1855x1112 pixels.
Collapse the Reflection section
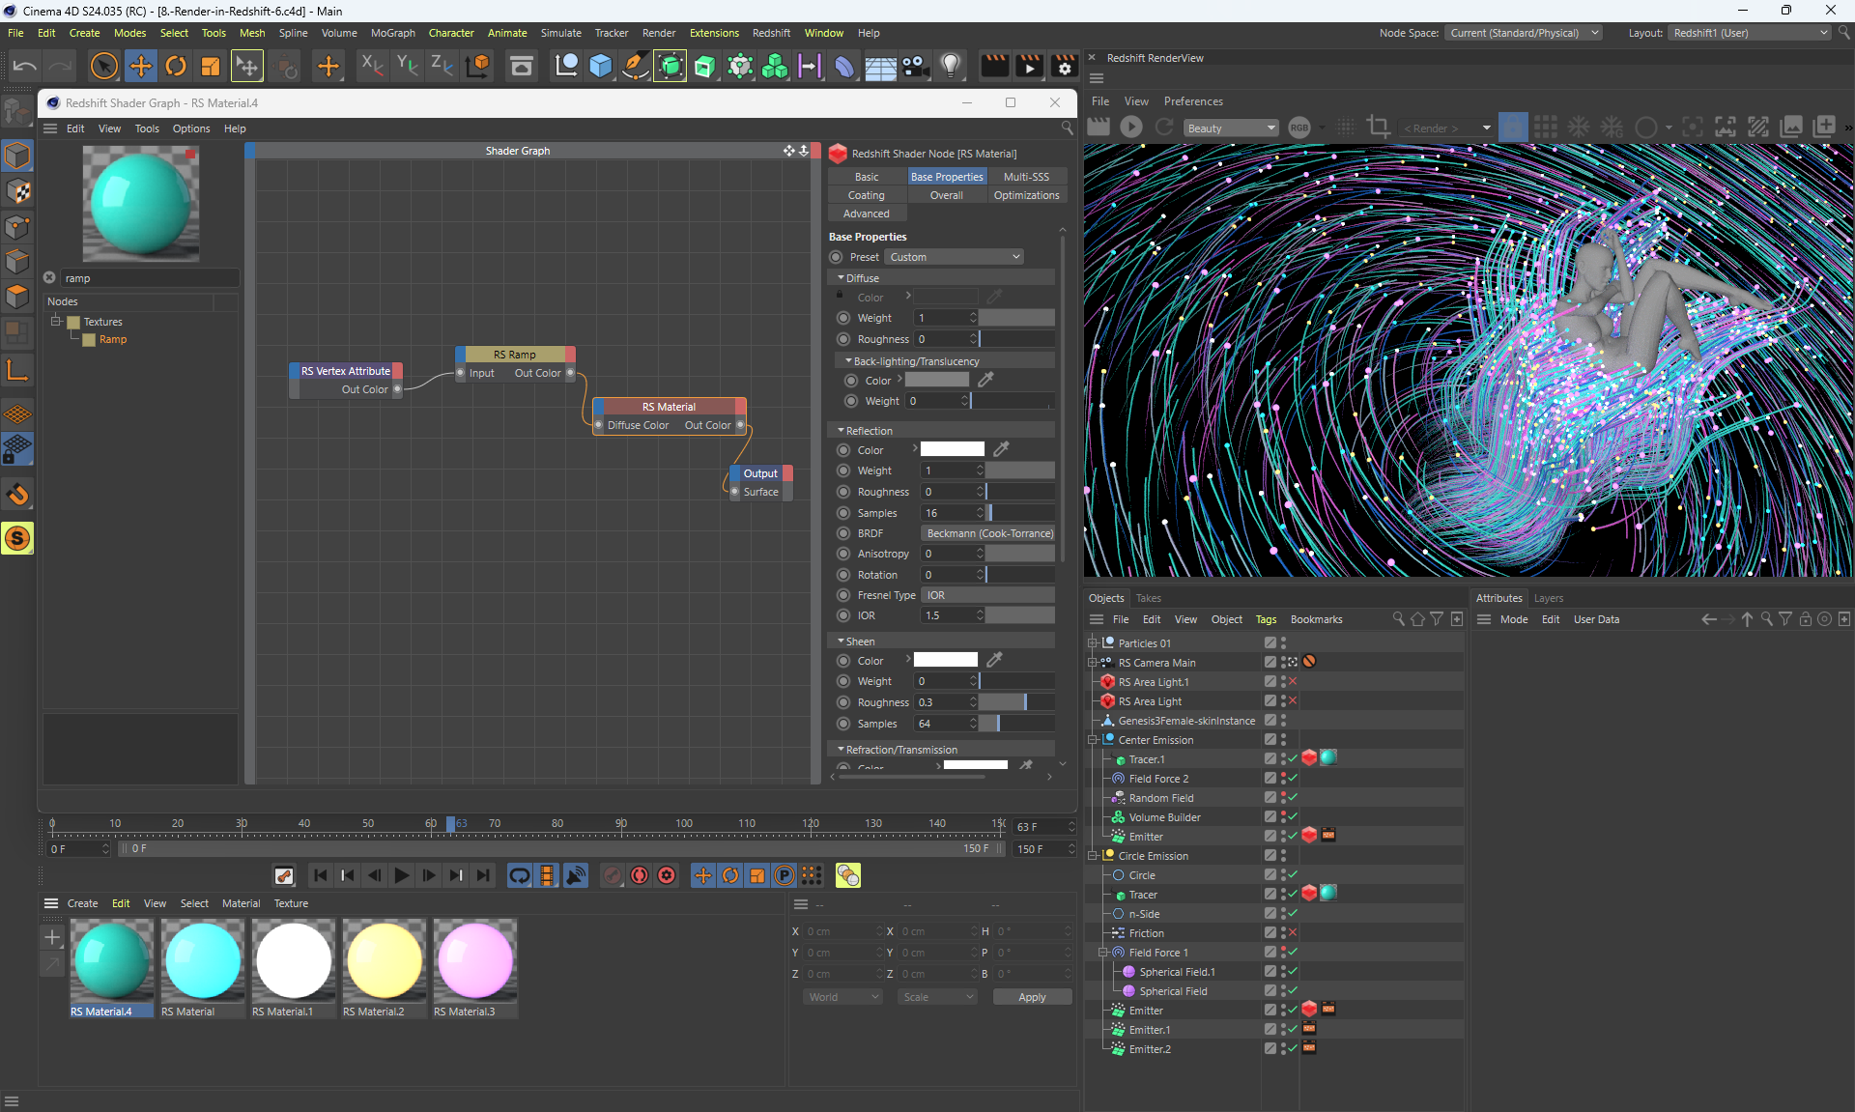tap(841, 431)
